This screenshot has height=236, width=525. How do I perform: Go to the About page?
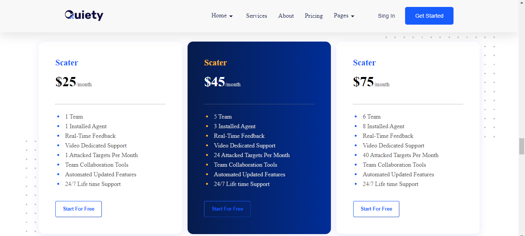(x=286, y=16)
